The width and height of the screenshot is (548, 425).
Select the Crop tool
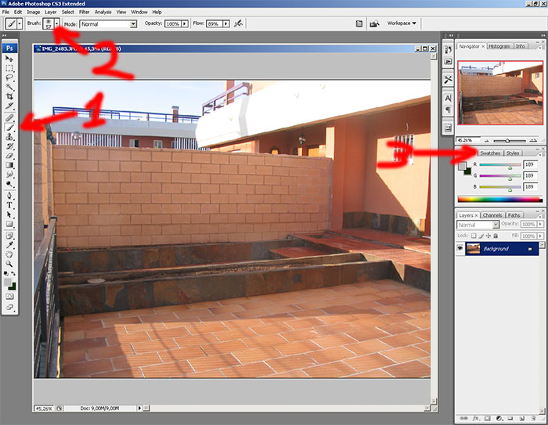[9, 96]
